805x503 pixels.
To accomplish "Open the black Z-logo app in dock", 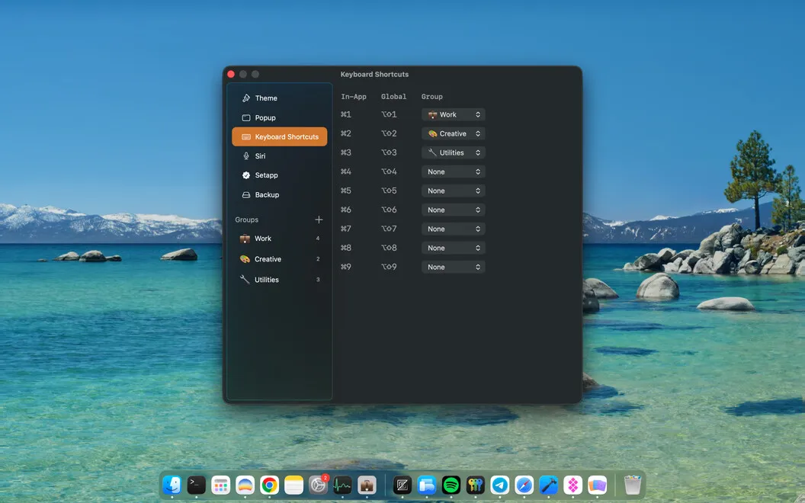I will [x=402, y=485].
